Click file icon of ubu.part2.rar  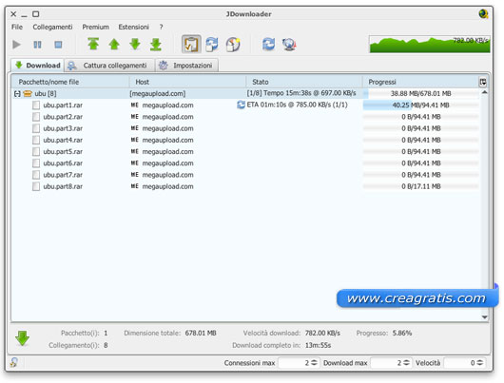pyautogui.click(x=36, y=117)
